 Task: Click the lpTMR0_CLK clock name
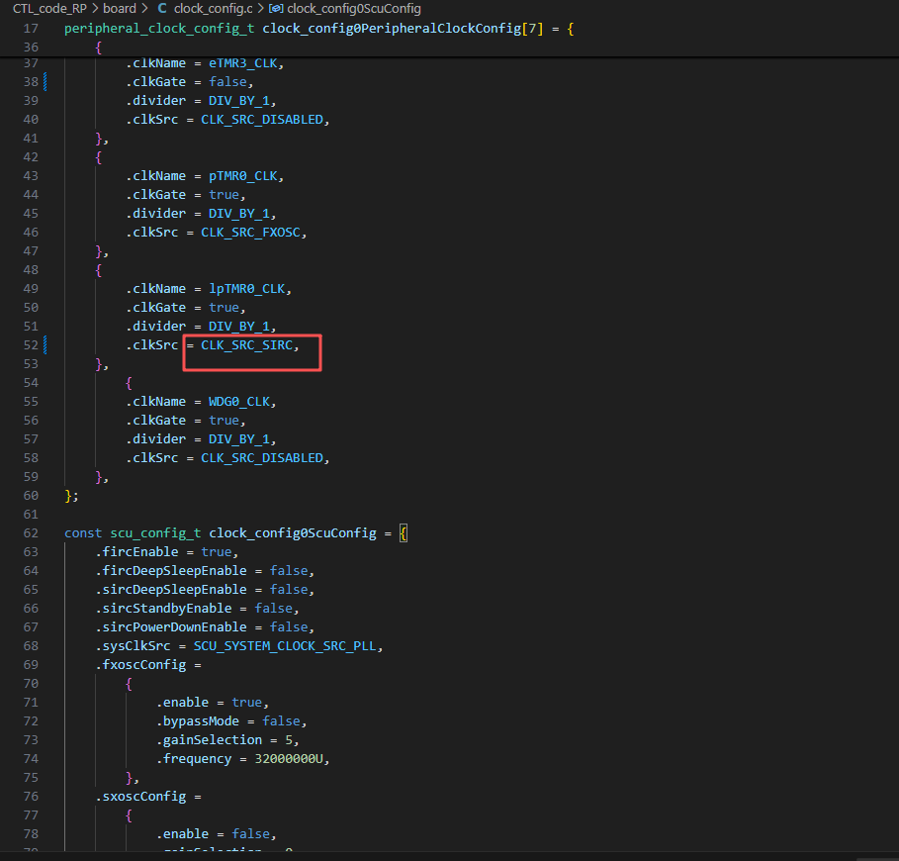tap(249, 289)
